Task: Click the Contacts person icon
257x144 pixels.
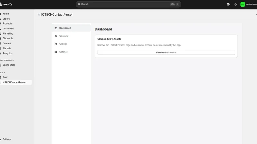Action: click(x=56, y=36)
